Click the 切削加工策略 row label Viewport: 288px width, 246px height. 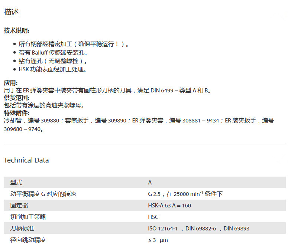coord(28,217)
